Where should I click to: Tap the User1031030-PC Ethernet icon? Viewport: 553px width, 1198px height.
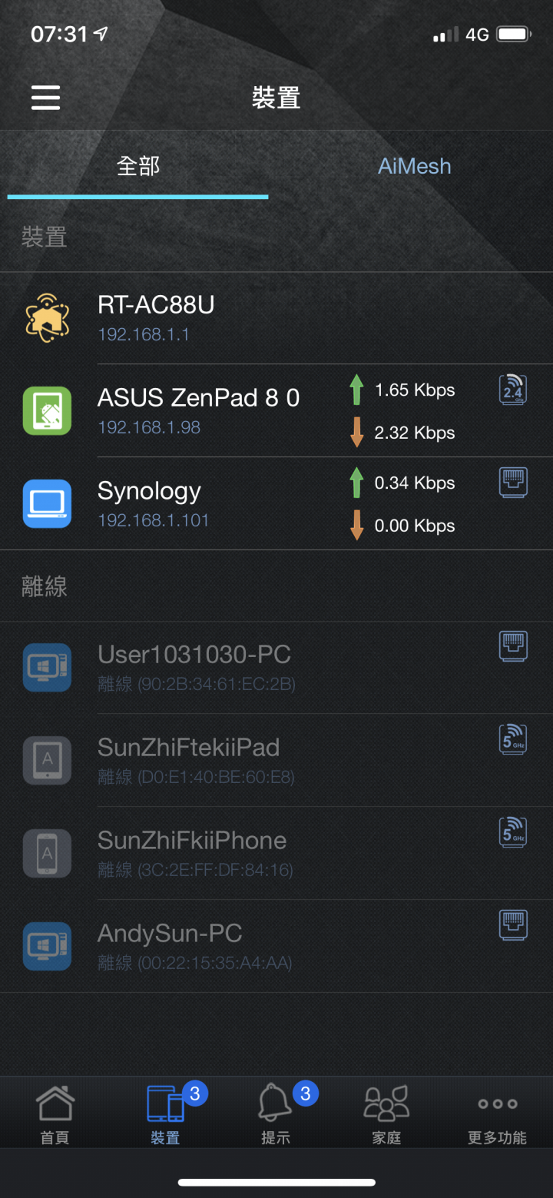513,646
